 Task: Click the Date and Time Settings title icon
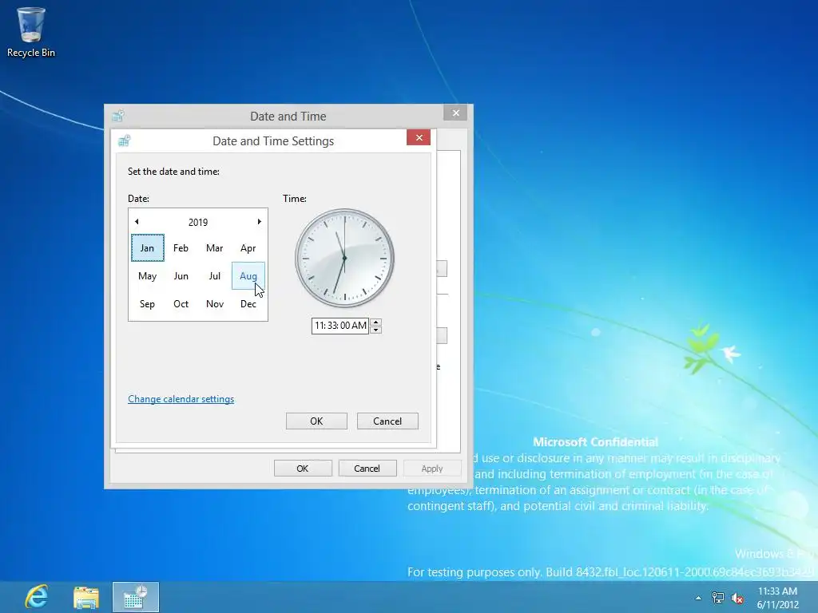pos(124,140)
